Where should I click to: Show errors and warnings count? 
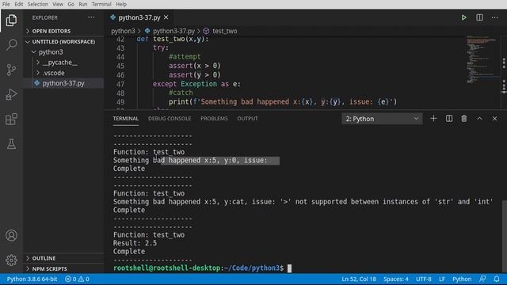[77, 279]
